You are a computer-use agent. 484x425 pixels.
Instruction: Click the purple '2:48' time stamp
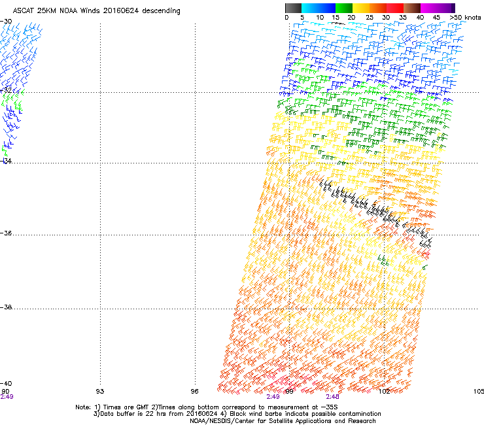(332, 397)
